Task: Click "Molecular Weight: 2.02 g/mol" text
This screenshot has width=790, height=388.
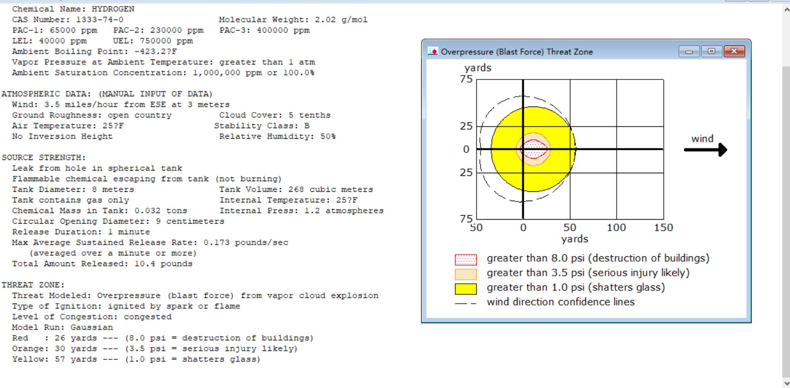Action: (x=293, y=19)
